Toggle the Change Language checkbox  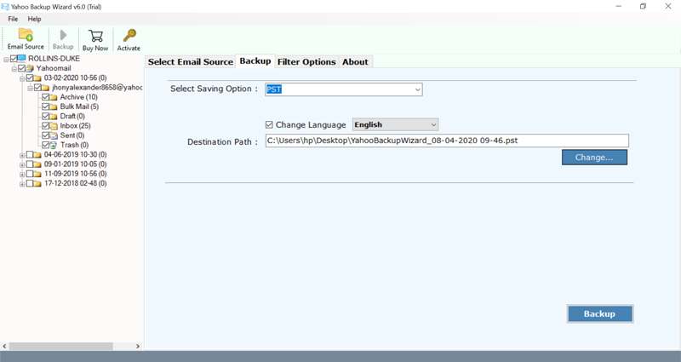click(269, 124)
